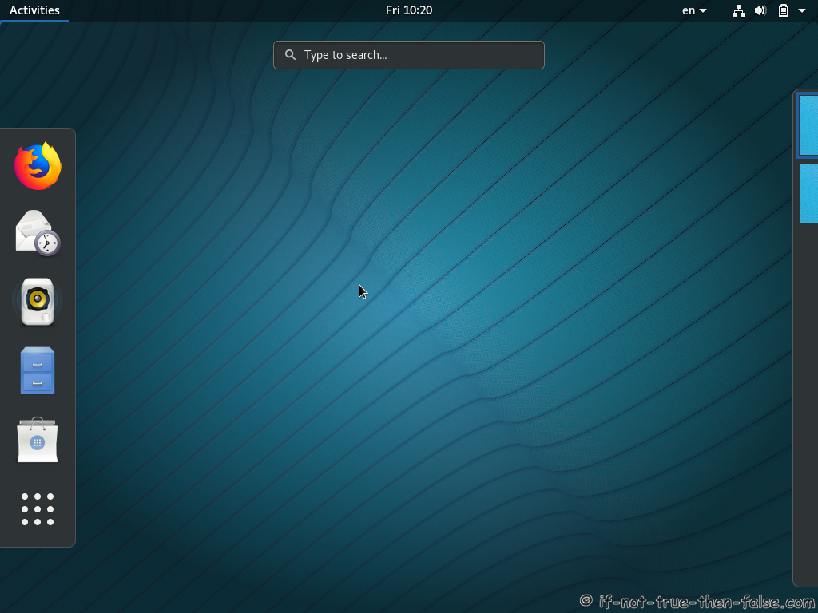
Task: Click the magnifier icon in the search box
Action: (291, 55)
